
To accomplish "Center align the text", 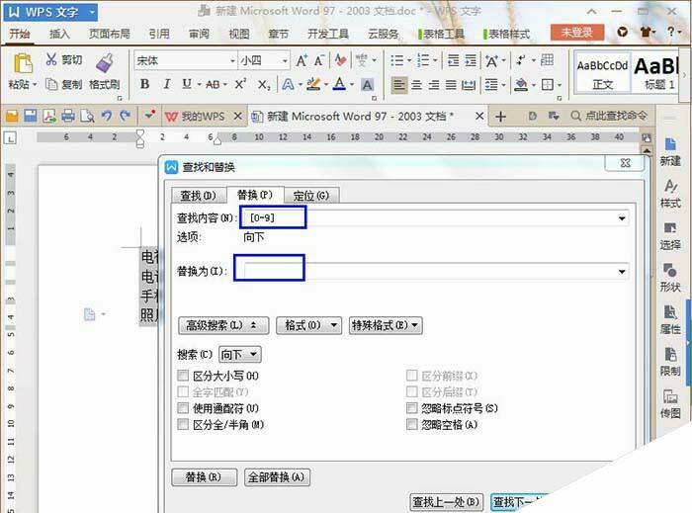I will pyautogui.click(x=416, y=84).
